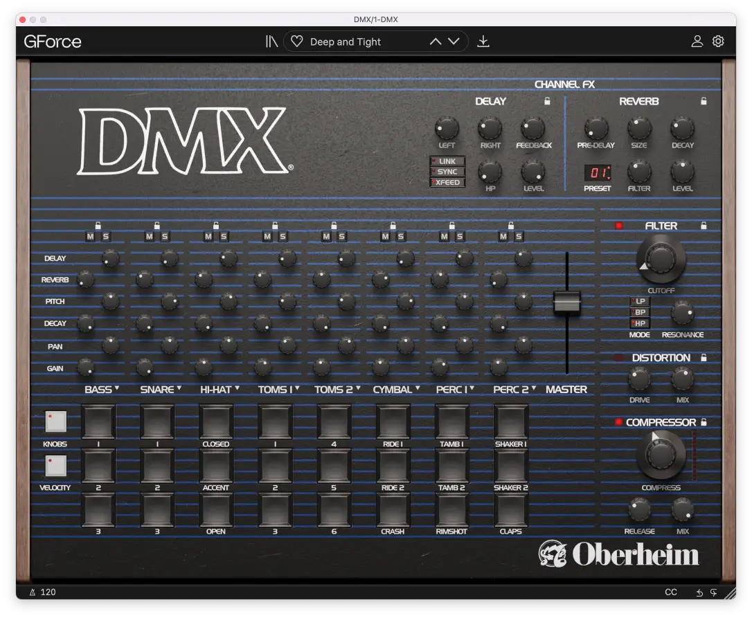Screen dimensions: 752x618
Task: Expand the SNARE sound dropdown arrow
Action: [x=179, y=388]
